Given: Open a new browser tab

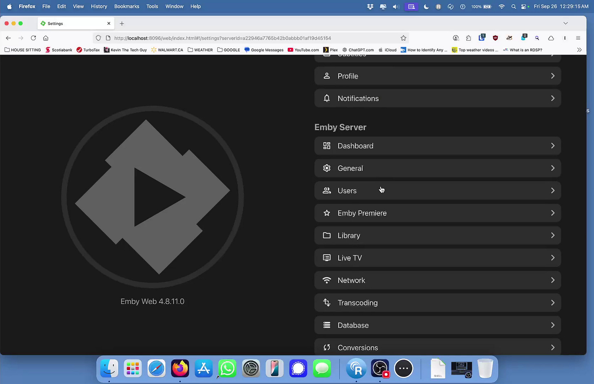Looking at the screenshot, I should (122, 24).
